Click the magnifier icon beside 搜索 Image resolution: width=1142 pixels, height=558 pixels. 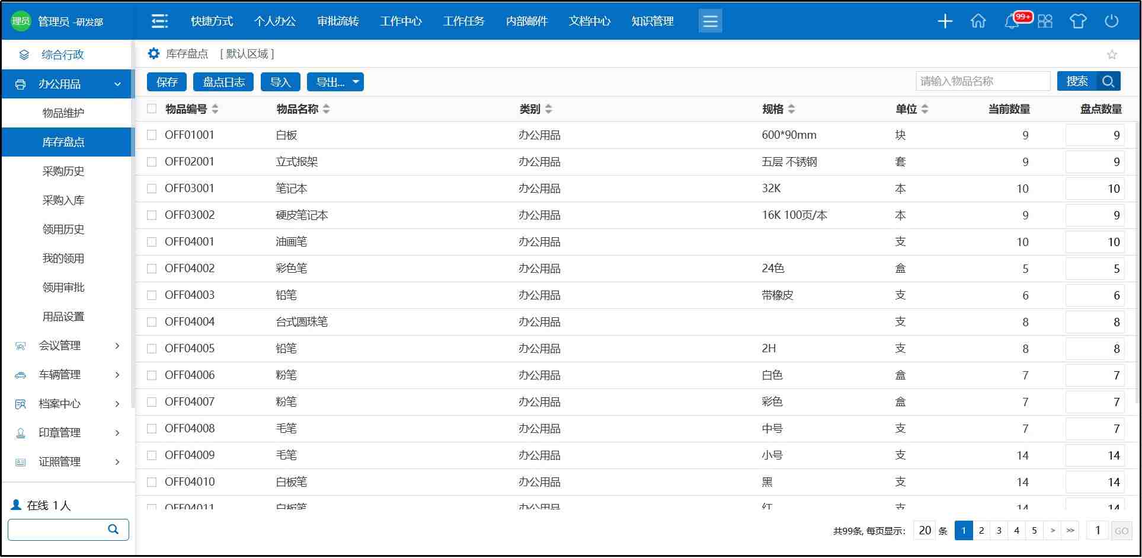tap(1108, 81)
